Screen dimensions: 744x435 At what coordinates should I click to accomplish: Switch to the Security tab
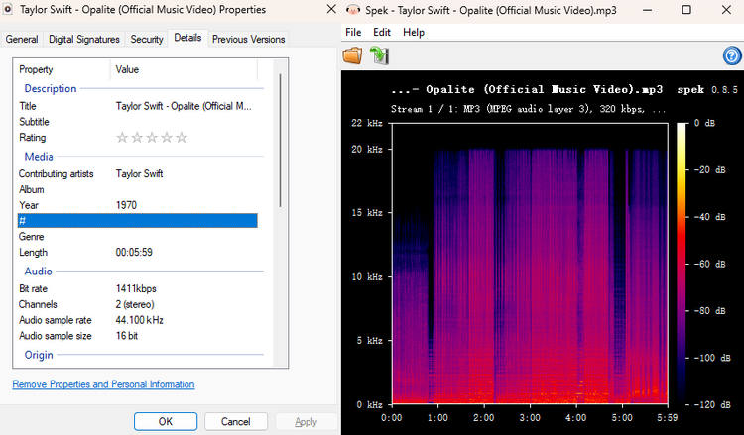click(x=147, y=40)
